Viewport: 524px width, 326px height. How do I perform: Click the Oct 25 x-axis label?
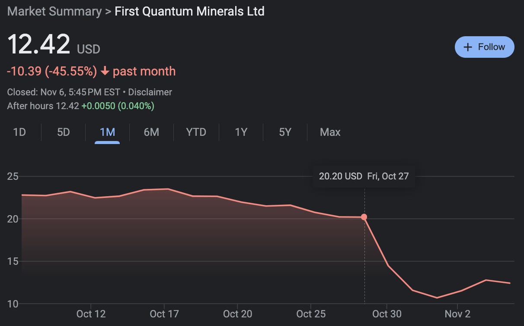(311, 313)
